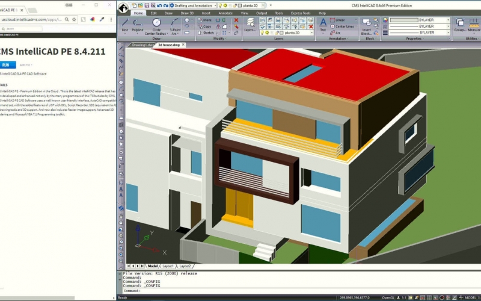
Task: Pick the 3-Point Arc tool
Action: click(175, 26)
